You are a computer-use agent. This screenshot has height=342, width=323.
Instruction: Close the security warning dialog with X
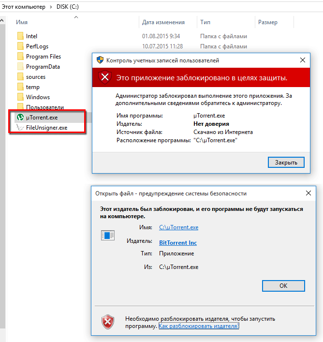(x=308, y=193)
